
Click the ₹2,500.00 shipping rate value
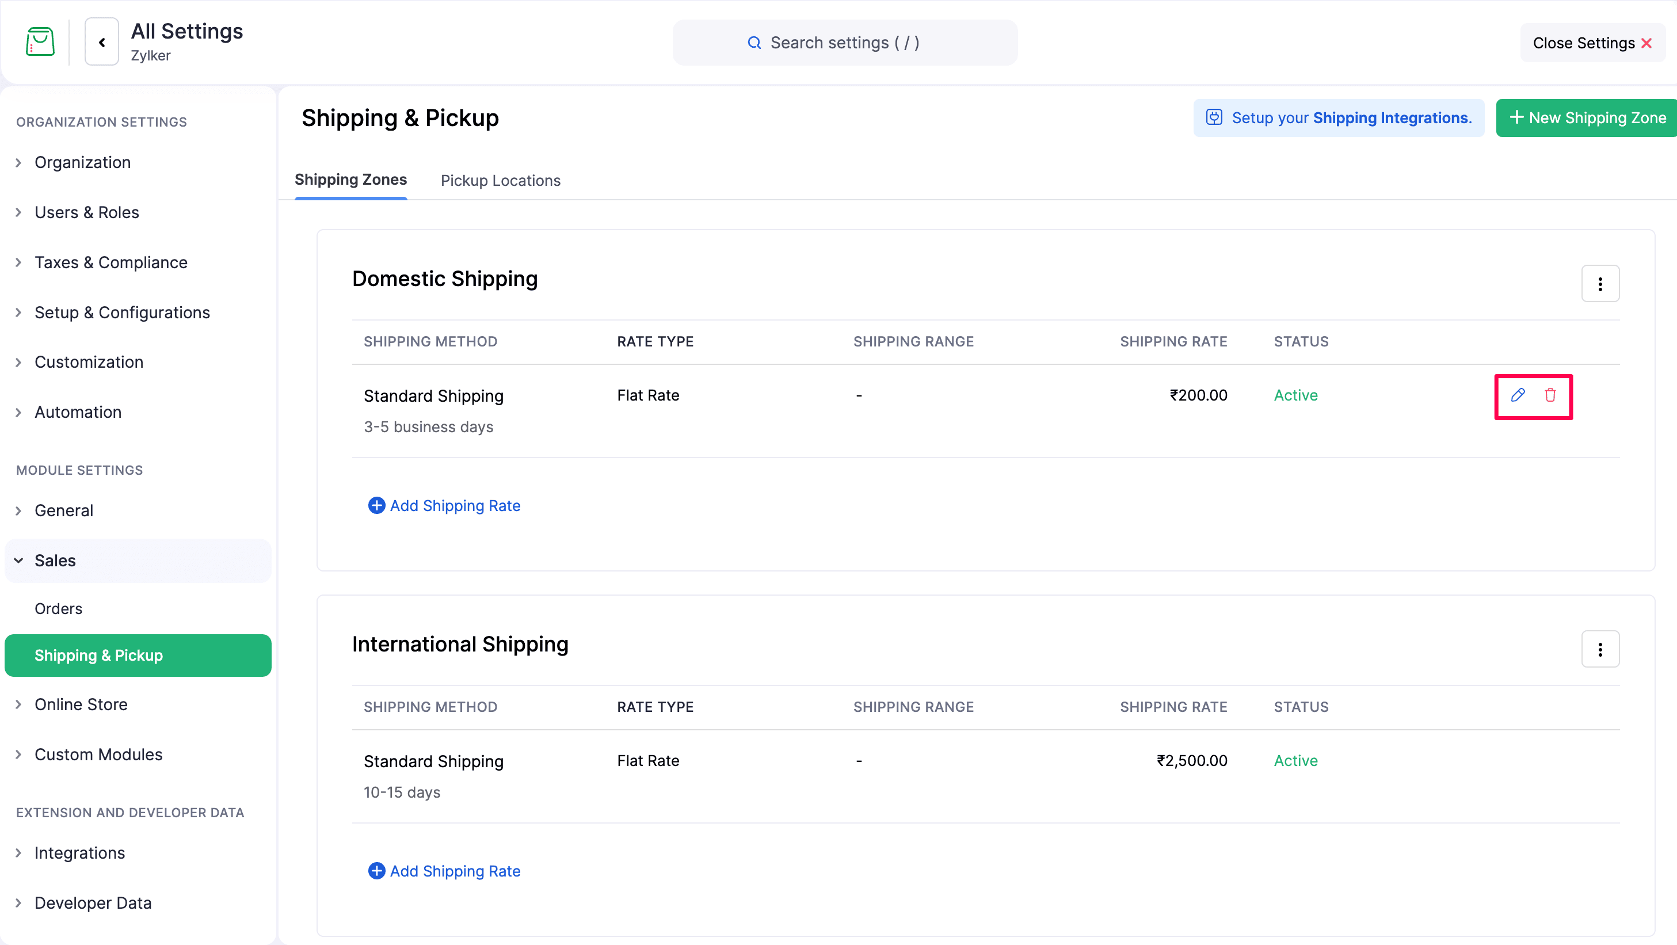pos(1191,760)
